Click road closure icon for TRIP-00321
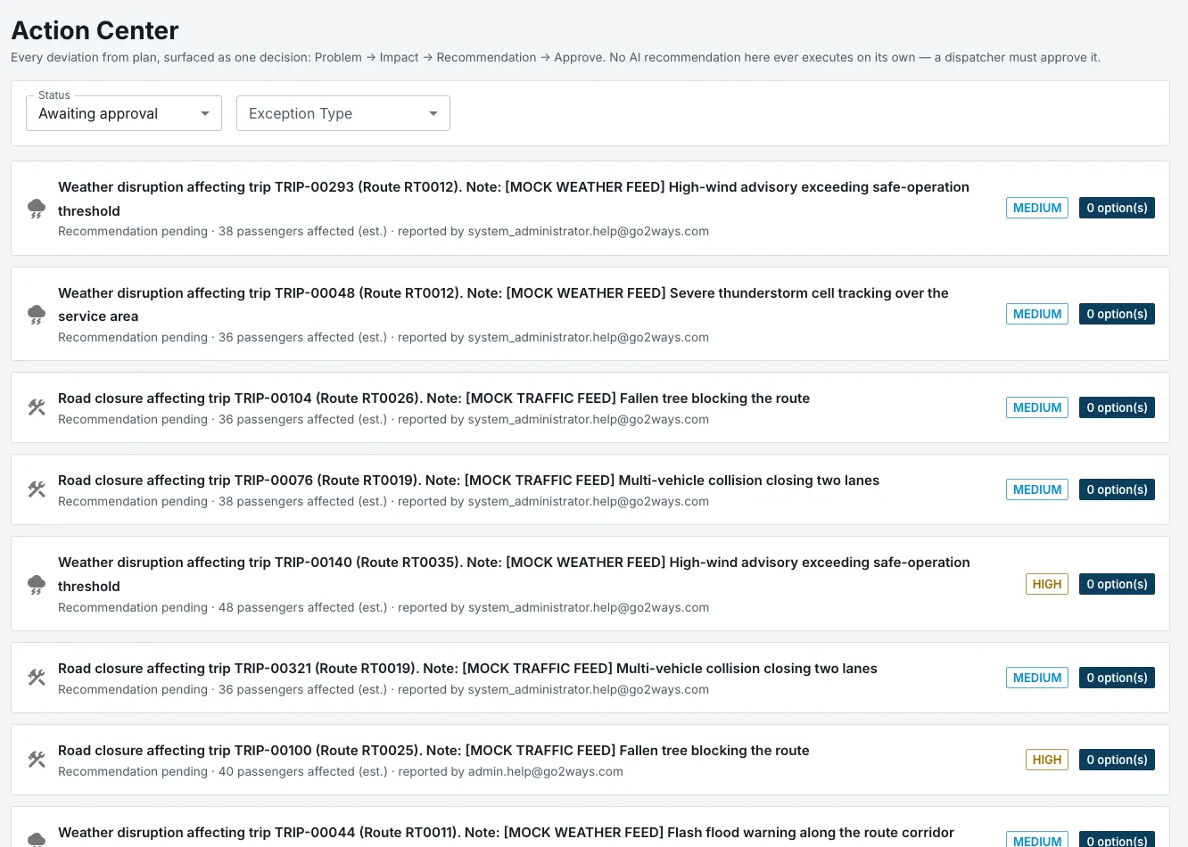Viewport: 1188px width, 847px height. [37, 678]
